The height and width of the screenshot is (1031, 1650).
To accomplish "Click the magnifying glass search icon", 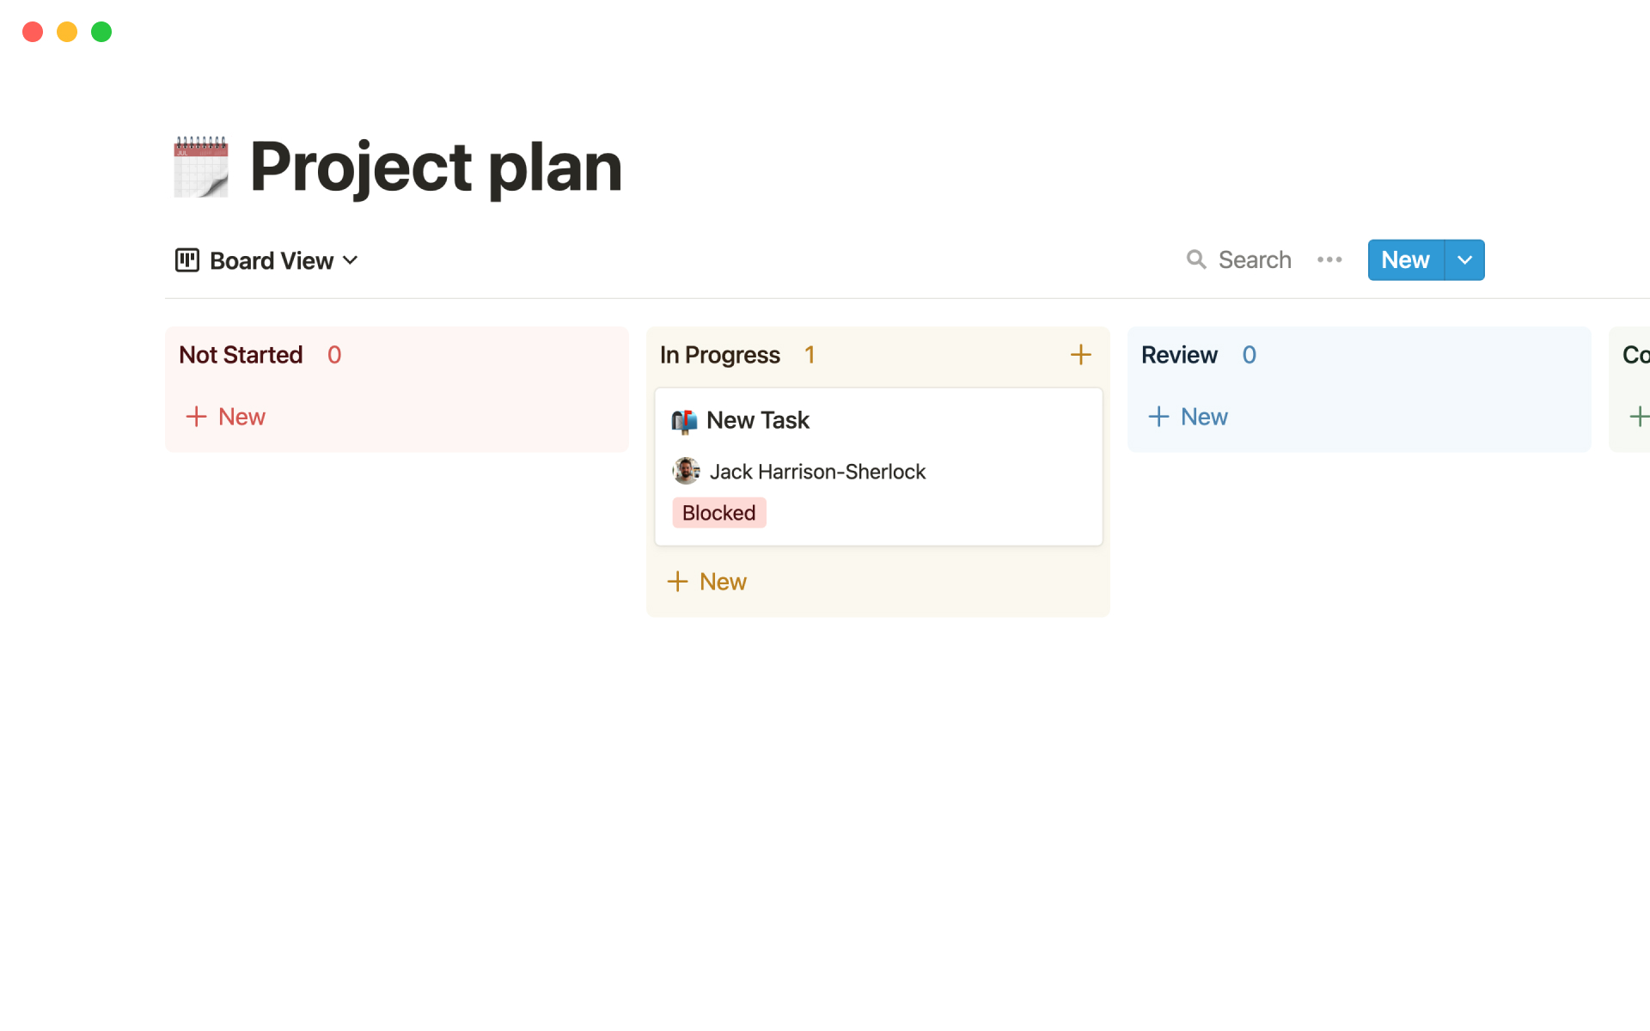I will coord(1195,259).
